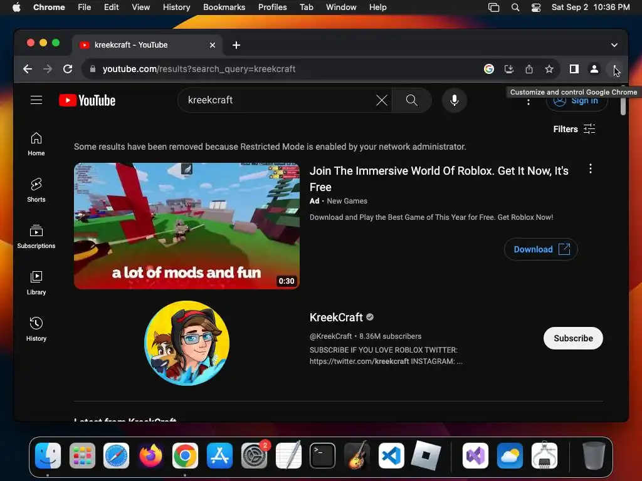The height and width of the screenshot is (481, 642).
Task: Go back in browser
Action: (x=28, y=69)
